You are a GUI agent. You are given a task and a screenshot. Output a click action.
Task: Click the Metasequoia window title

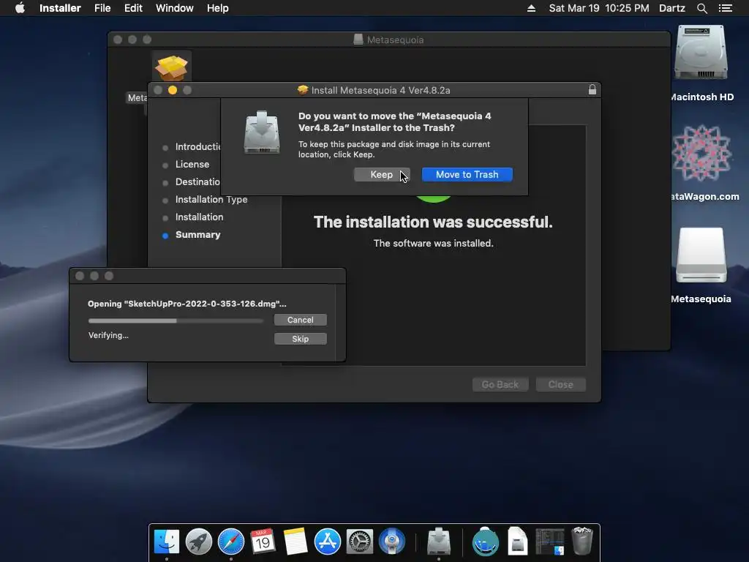click(395, 40)
